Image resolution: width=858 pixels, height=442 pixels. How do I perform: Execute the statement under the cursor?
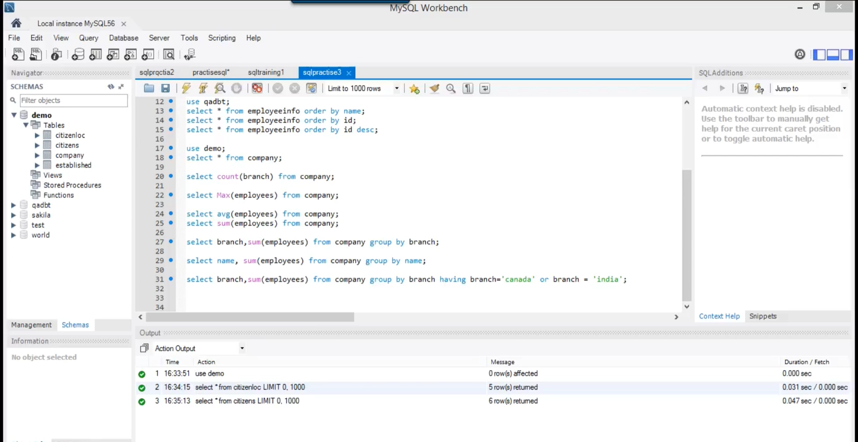click(x=203, y=88)
